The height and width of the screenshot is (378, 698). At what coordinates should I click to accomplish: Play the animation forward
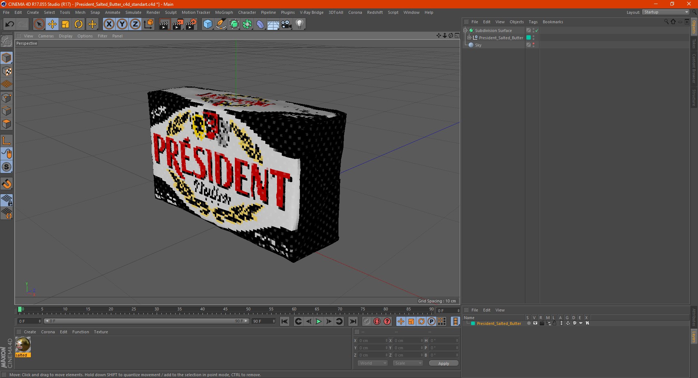pyautogui.click(x=318, y=321)
